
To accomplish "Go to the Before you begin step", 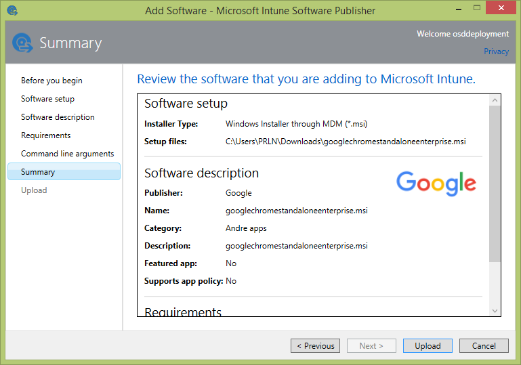I will click(51, 81).
